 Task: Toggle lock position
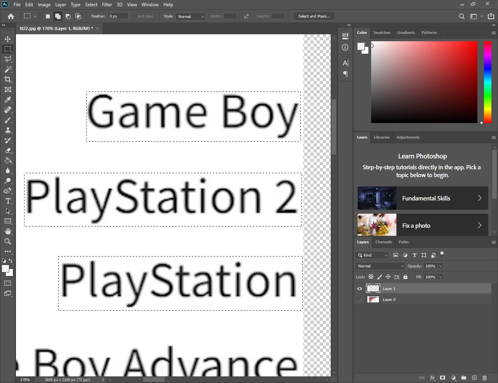(x=388, y=277)
